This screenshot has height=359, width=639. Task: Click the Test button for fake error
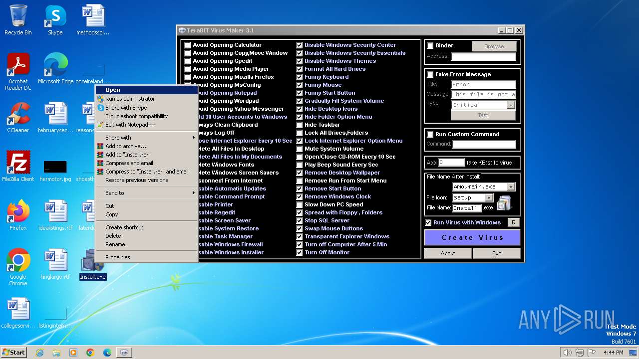[x=483, y=115]
